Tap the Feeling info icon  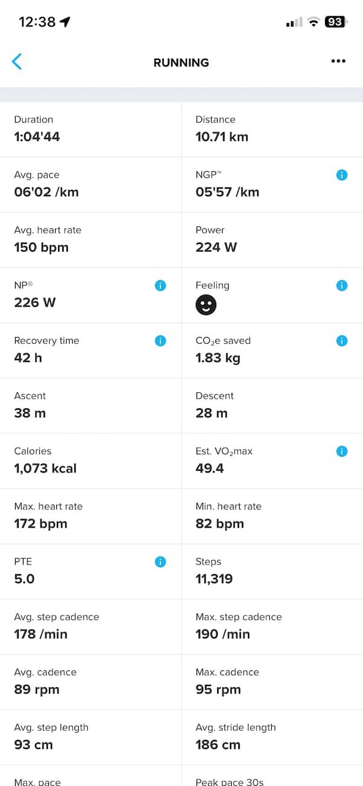(342, 286)
